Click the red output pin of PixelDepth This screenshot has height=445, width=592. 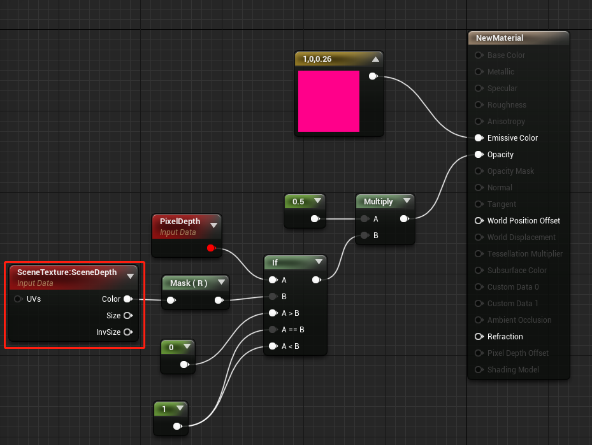(x=211, y=248)
